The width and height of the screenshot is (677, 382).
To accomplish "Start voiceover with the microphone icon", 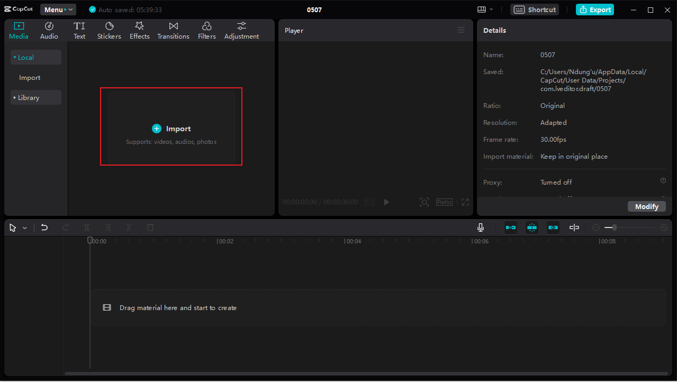I will point(481,228).
